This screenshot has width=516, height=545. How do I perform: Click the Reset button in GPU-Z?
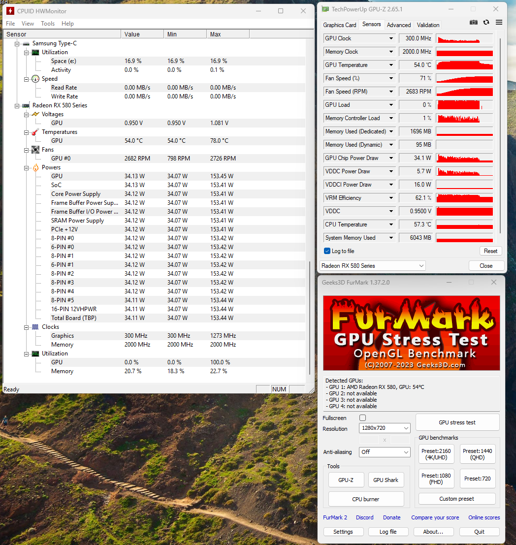490,251
